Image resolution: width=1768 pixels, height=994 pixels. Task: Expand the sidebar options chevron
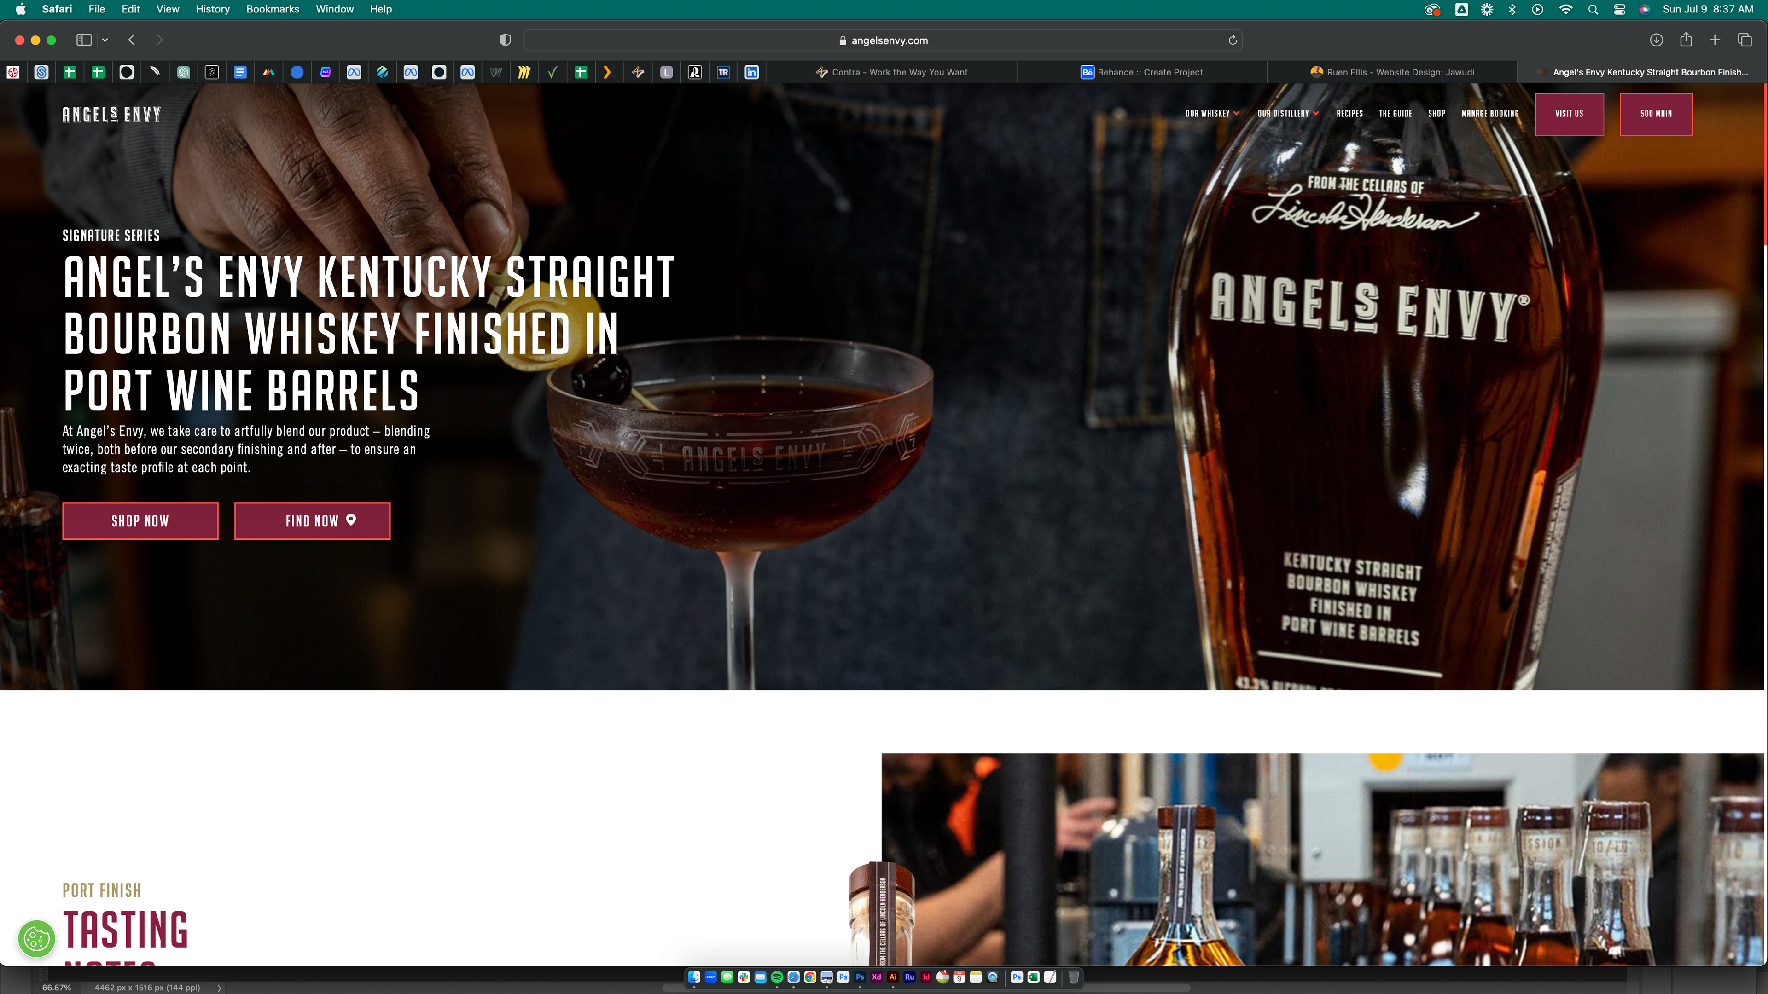[x=105, y=40]
